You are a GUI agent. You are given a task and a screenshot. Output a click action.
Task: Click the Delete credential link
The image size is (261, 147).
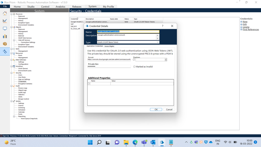coord(246,27)
